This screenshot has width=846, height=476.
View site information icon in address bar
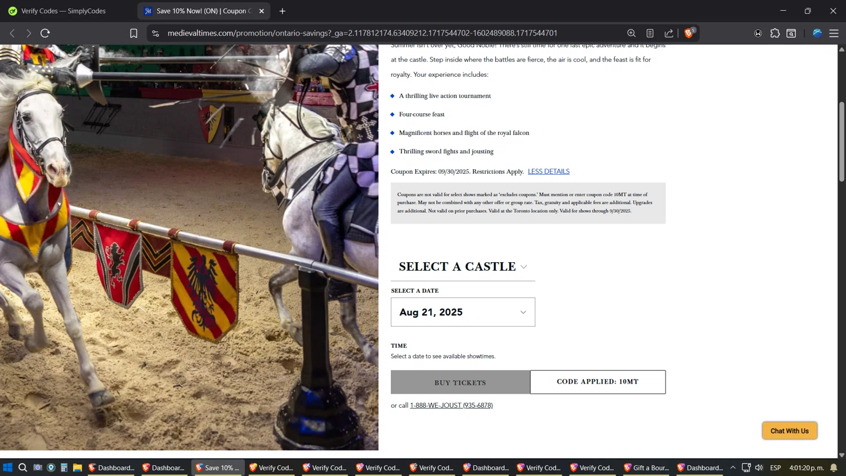tap(156, 33)
